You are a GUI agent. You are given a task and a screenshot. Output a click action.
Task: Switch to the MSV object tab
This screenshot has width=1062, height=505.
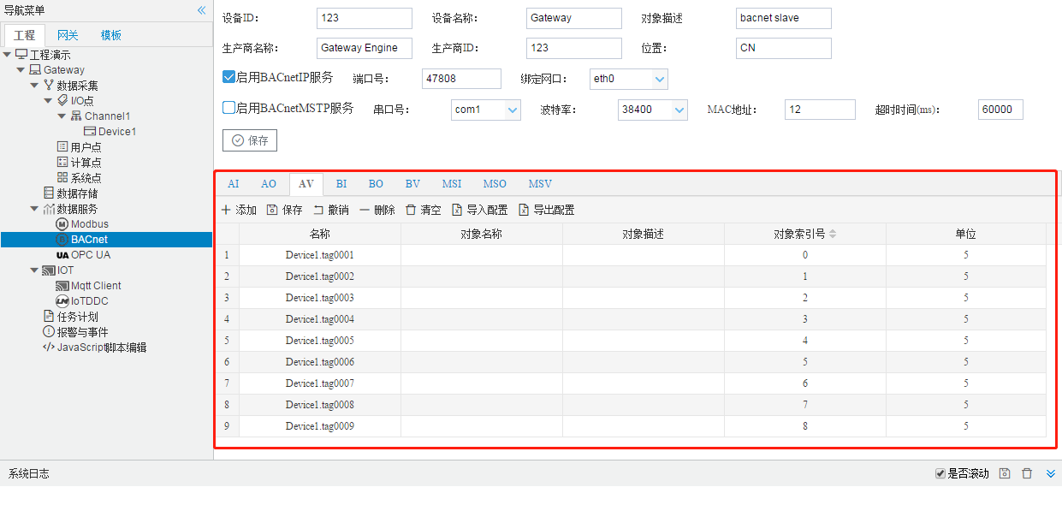(x=540, y=184)
